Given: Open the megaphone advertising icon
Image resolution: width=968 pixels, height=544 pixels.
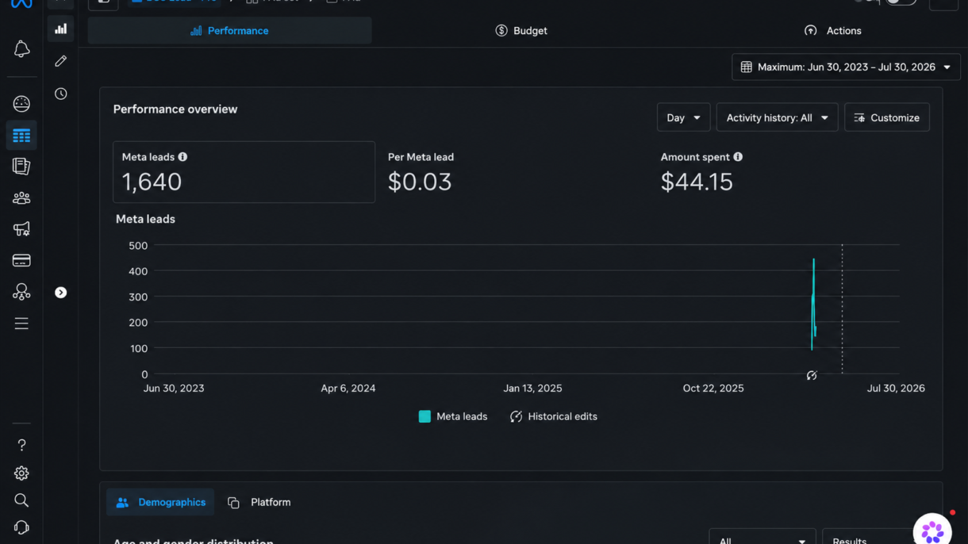Looking at the screenshot, I should (21, 229).
